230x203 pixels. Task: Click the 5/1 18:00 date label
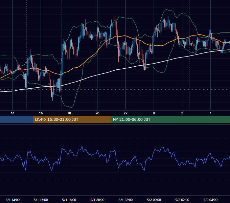(x=69, y=200)
